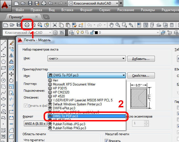Click the 'Свойства...' button
Image resolution: width=179 pixels, height=142 pixels.
click(x=141, y=76)
